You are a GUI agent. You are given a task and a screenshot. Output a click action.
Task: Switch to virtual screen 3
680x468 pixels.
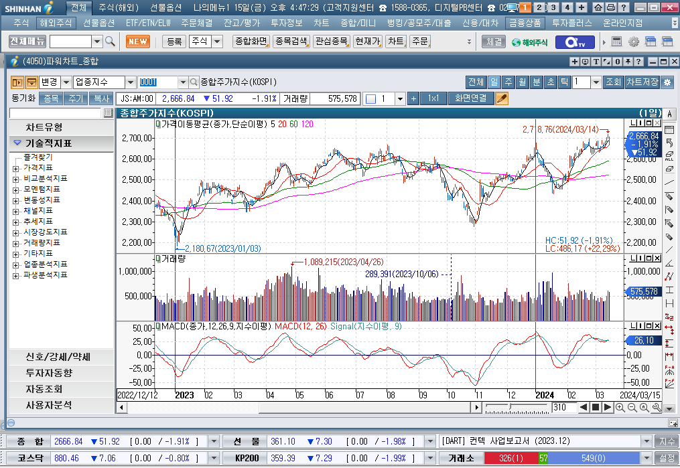(x=553, y=7)
